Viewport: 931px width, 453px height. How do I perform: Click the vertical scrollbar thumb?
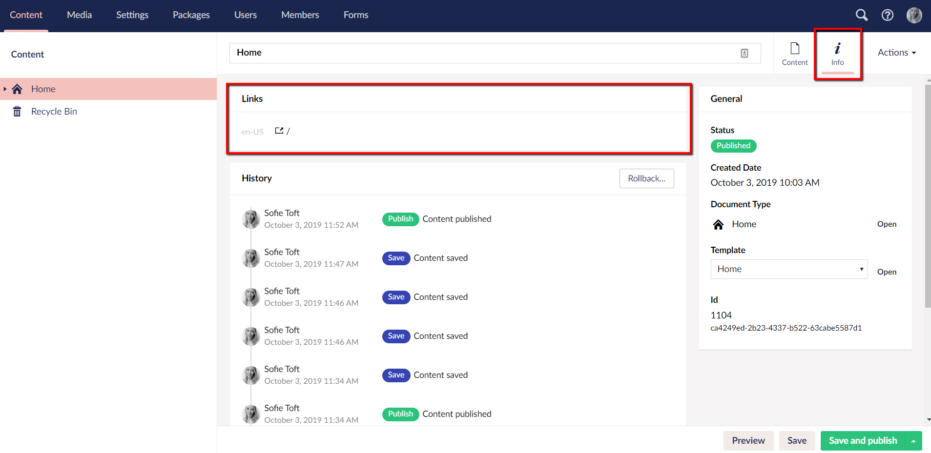click(928, 196)
